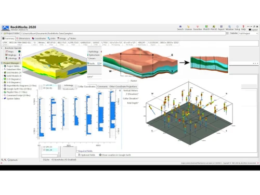
Task: Expand the Solid Models tree node
Action: click(2, 76)
